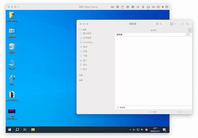Open the keyboard menu in Boot Camp toolbar

pos(112,7)
